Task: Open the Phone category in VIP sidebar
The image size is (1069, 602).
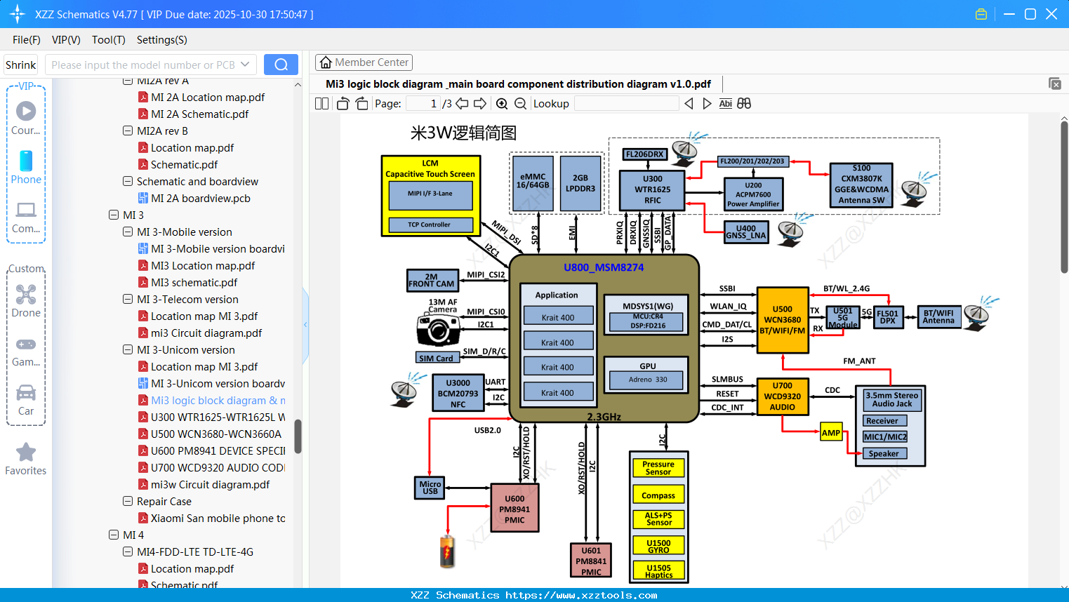Action: [26, 168]
